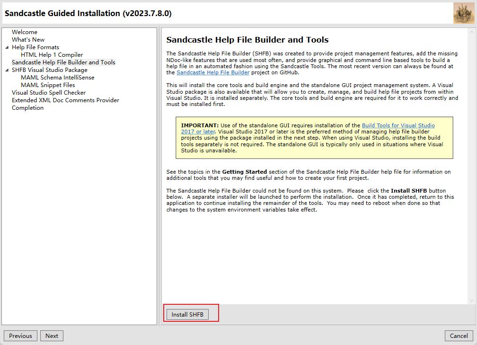Collapse the SHFB Visual Studio Package node
This screenshot has width=477, height=345.
point(7,70)
